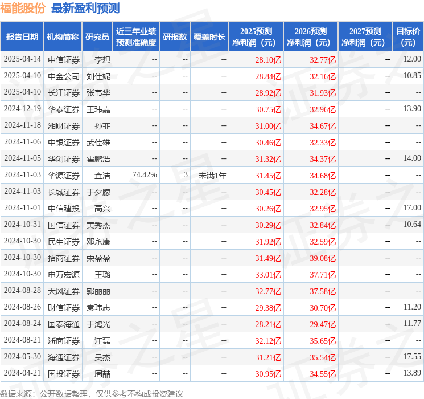Viewport: 424px width, 399px height.
Task: Click the 34.68亿 profit value
Action: pos(323,176)
